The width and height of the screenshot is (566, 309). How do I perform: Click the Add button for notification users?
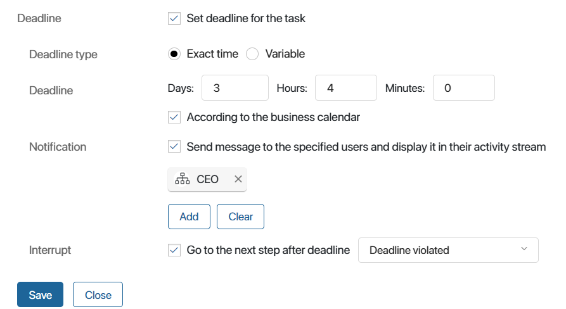pyautogui.click(x=189, y=217)
